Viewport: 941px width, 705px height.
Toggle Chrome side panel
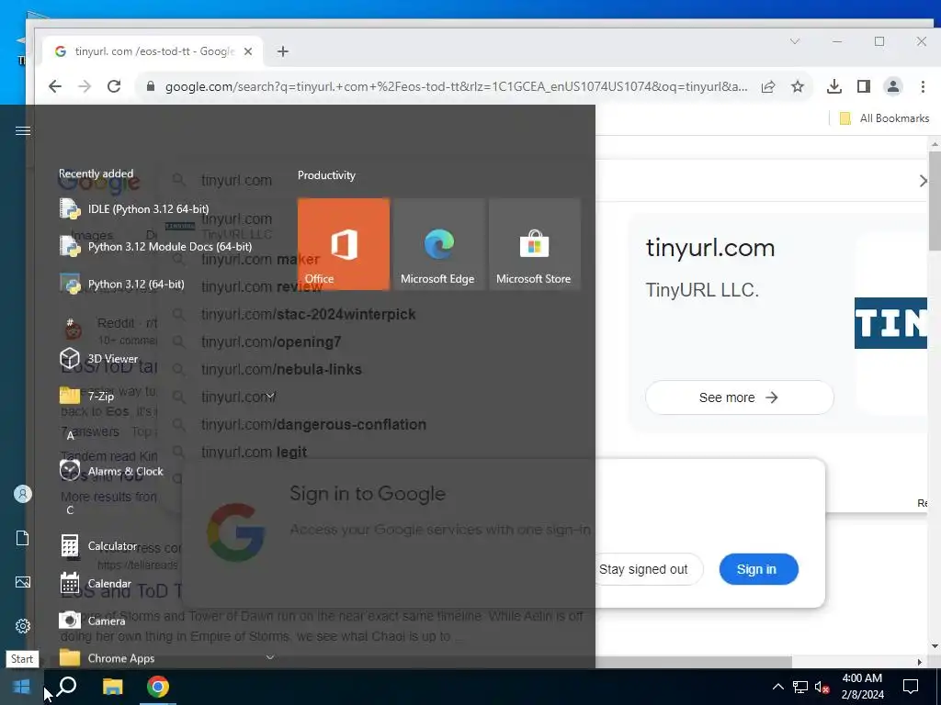[x=864, y=87]
